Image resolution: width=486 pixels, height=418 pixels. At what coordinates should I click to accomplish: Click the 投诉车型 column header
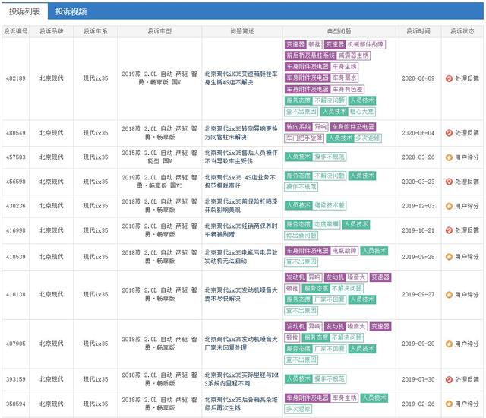click(159, 31)
